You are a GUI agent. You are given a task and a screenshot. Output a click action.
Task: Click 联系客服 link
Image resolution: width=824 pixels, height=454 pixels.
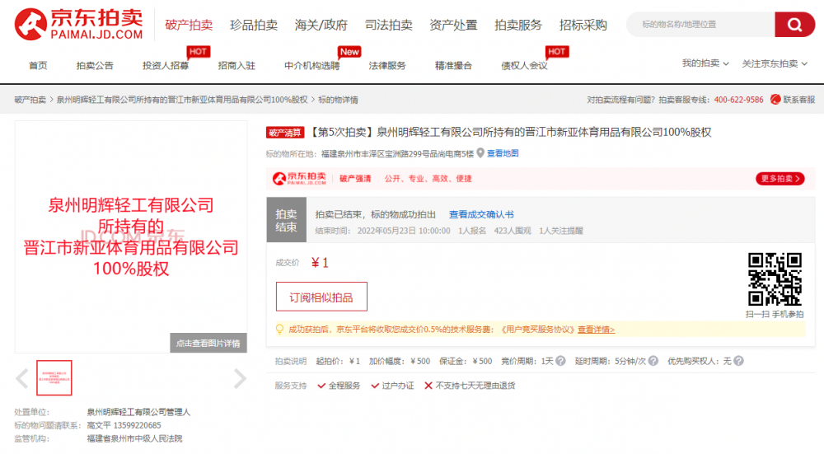[798, 100]
